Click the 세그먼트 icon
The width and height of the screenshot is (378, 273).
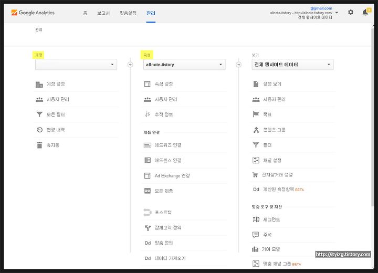pos(256,219)
